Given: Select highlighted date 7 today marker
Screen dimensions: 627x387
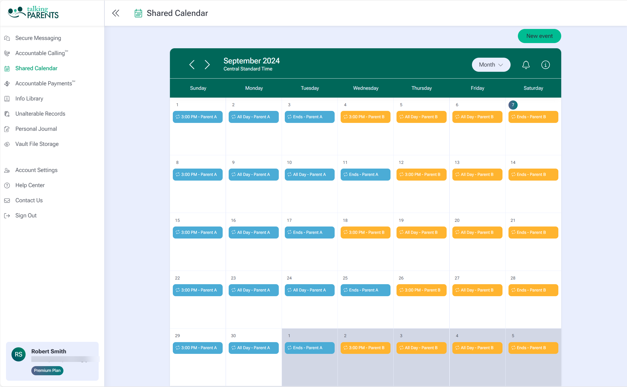Looking at the screenshot, I should 513,105.
